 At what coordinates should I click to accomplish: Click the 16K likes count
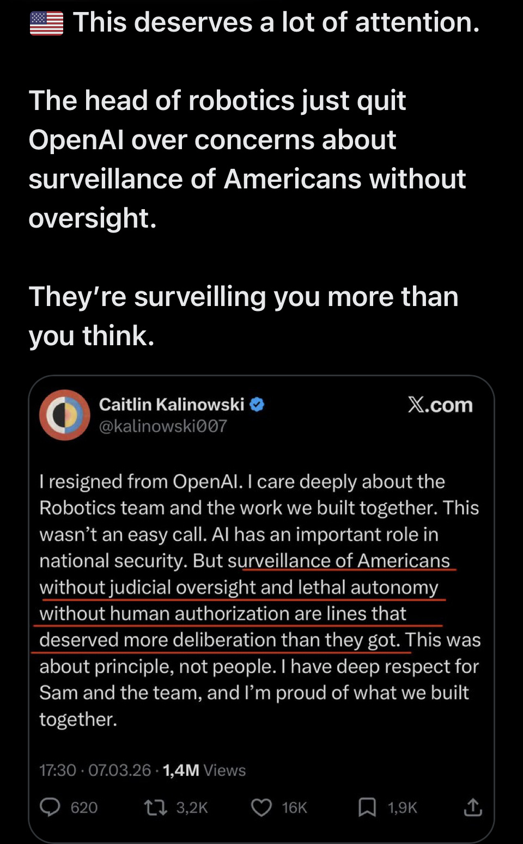coord(294,807)
